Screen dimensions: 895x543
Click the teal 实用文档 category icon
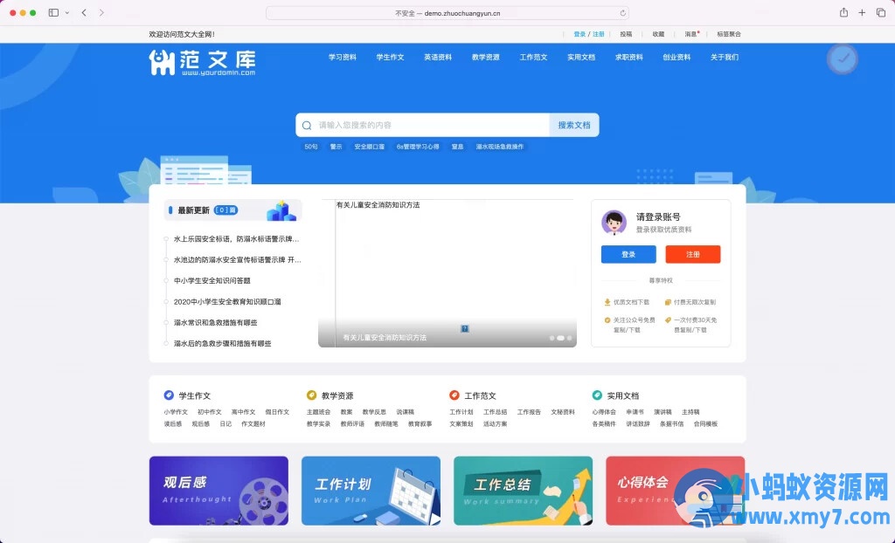click(597, 395)
